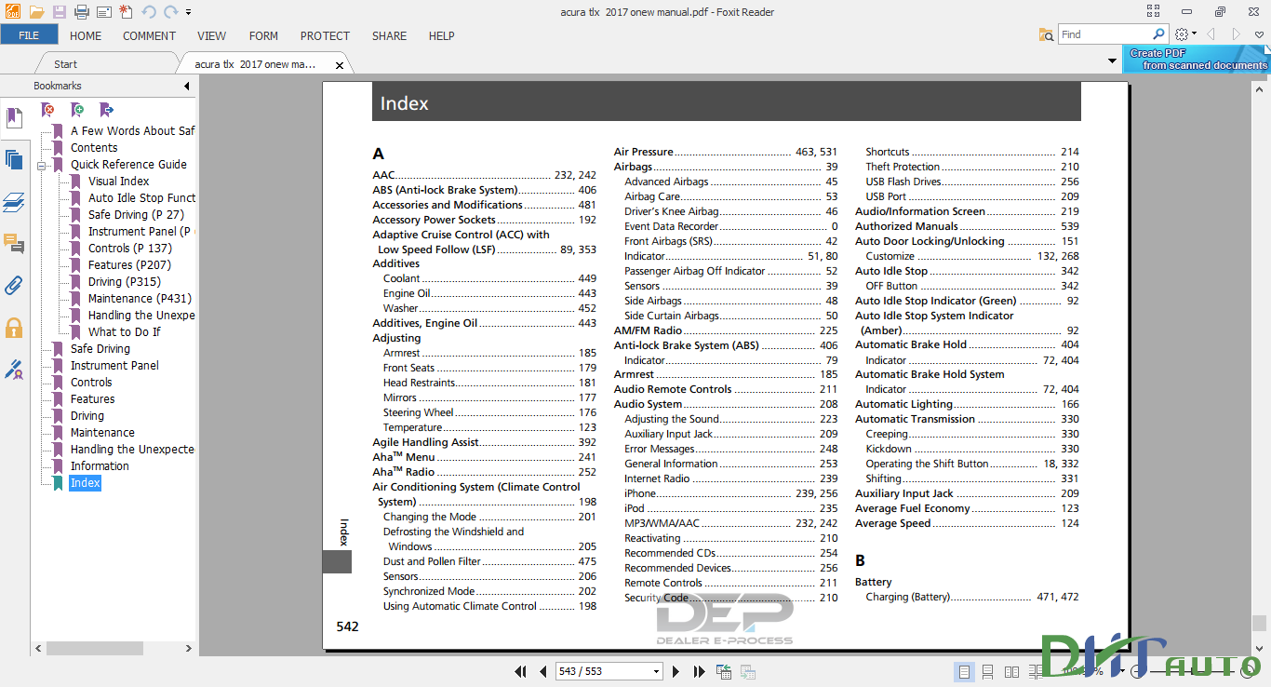The height and width of the screenshot is (687, 1271).
Task: Open the document Security panel
Action: 14,328
